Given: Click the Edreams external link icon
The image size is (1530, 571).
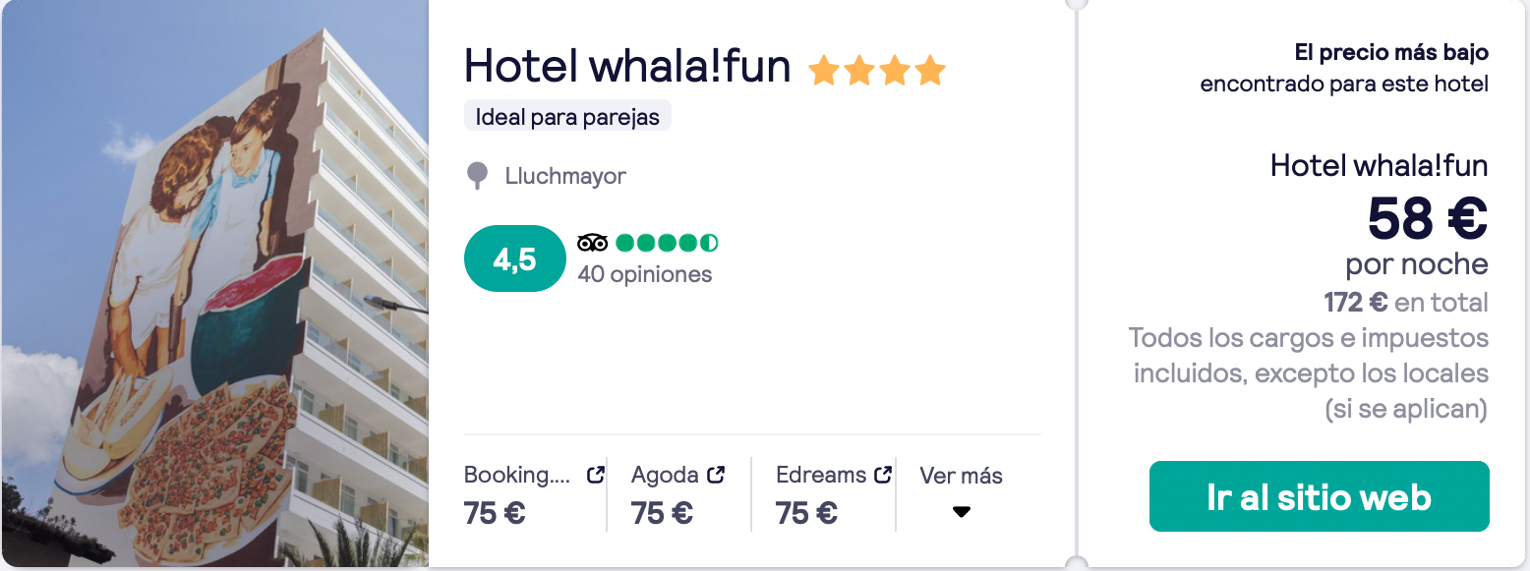Looking at the screenshot, I should point(883,475).
